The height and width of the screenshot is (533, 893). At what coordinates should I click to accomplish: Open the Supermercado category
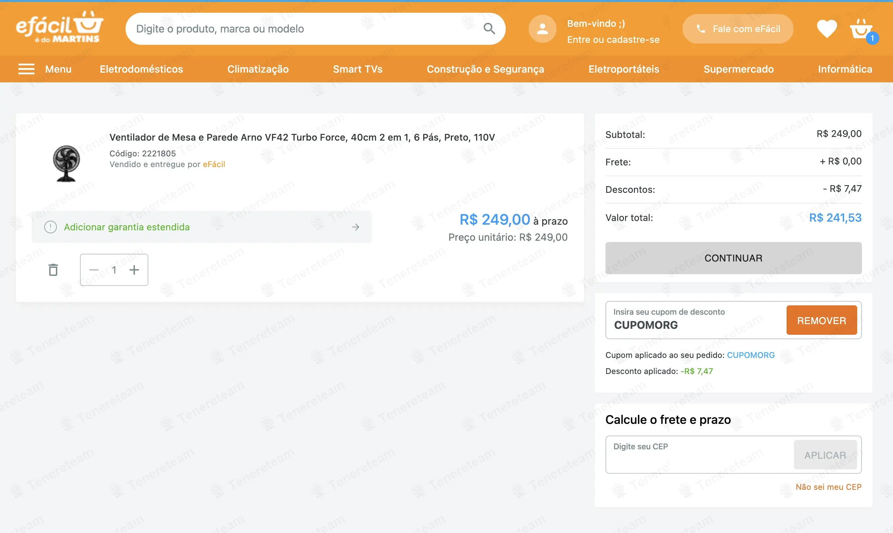click(x=739, y=69)
